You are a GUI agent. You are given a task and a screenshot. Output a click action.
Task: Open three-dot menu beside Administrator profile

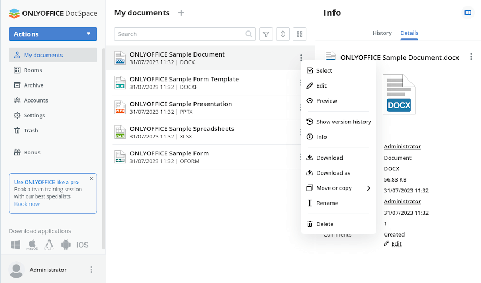click(91, 270)
